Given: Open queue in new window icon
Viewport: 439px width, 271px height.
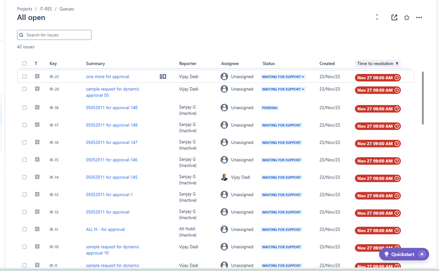Looking at the screenshot, I should click(x=394, y=17).
